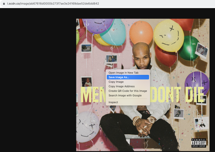Click Search Image with Google

(125, 95)
